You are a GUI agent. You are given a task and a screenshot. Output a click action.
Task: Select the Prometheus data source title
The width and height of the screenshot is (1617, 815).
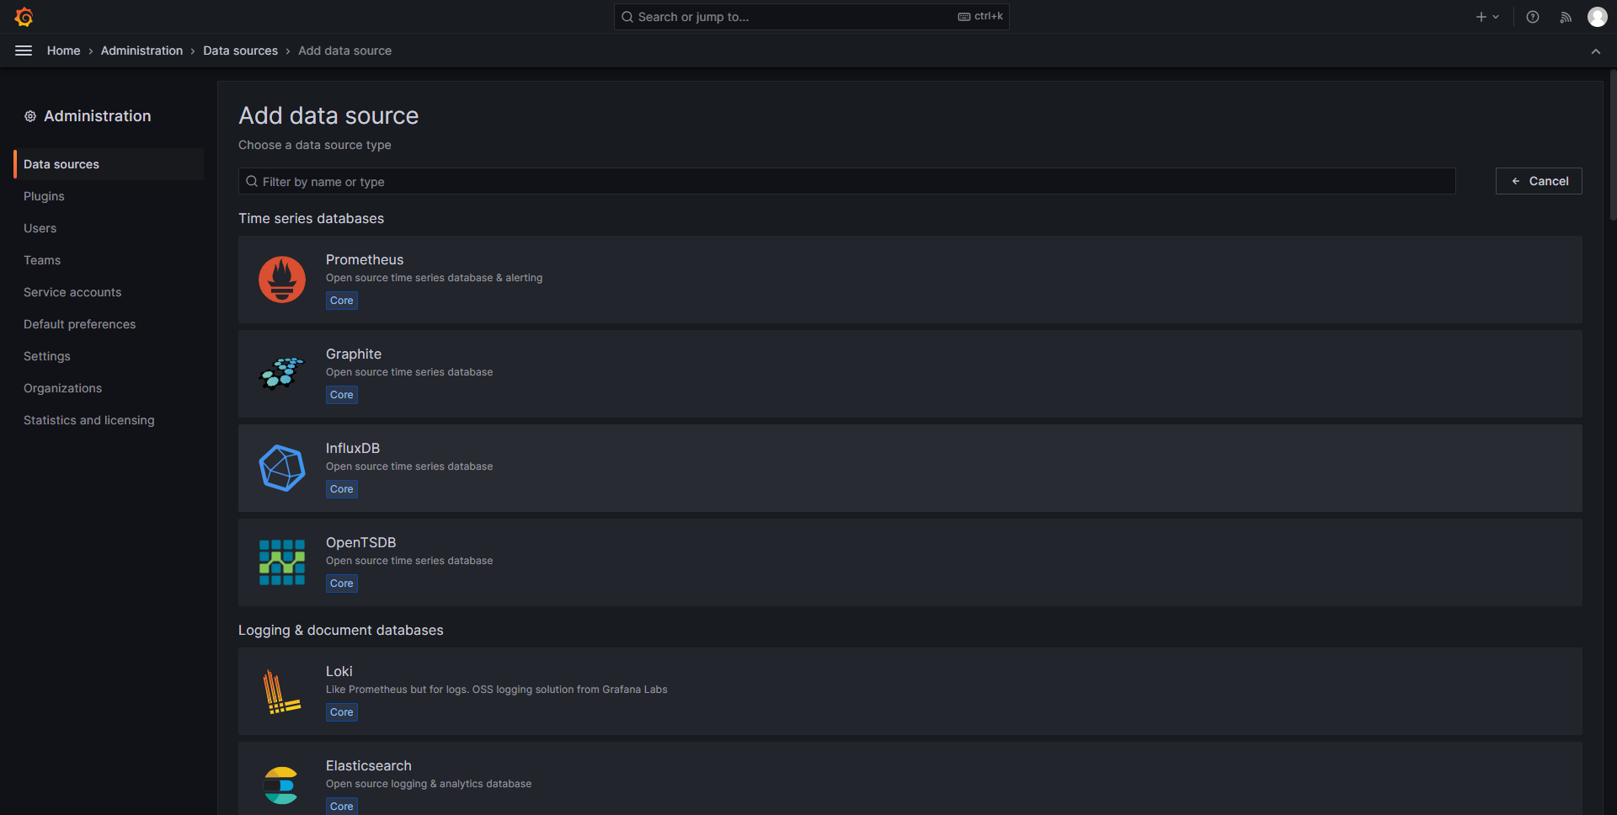[365, 259]
